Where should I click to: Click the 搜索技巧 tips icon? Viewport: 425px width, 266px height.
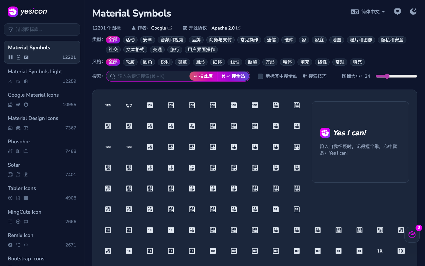tap(305, 76)
